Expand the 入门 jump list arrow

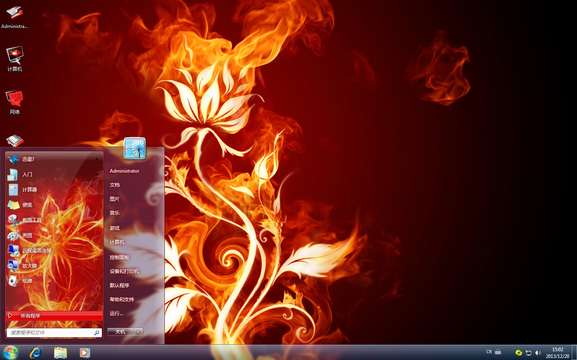coord(97,174)
